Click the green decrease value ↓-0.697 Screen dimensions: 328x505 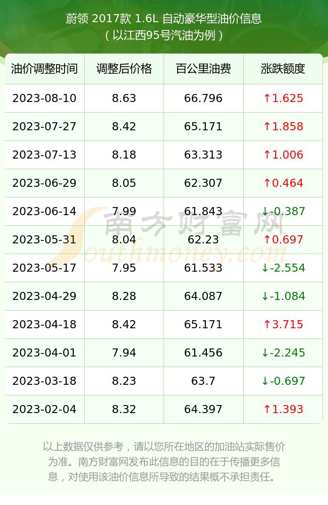click(283, 381)
